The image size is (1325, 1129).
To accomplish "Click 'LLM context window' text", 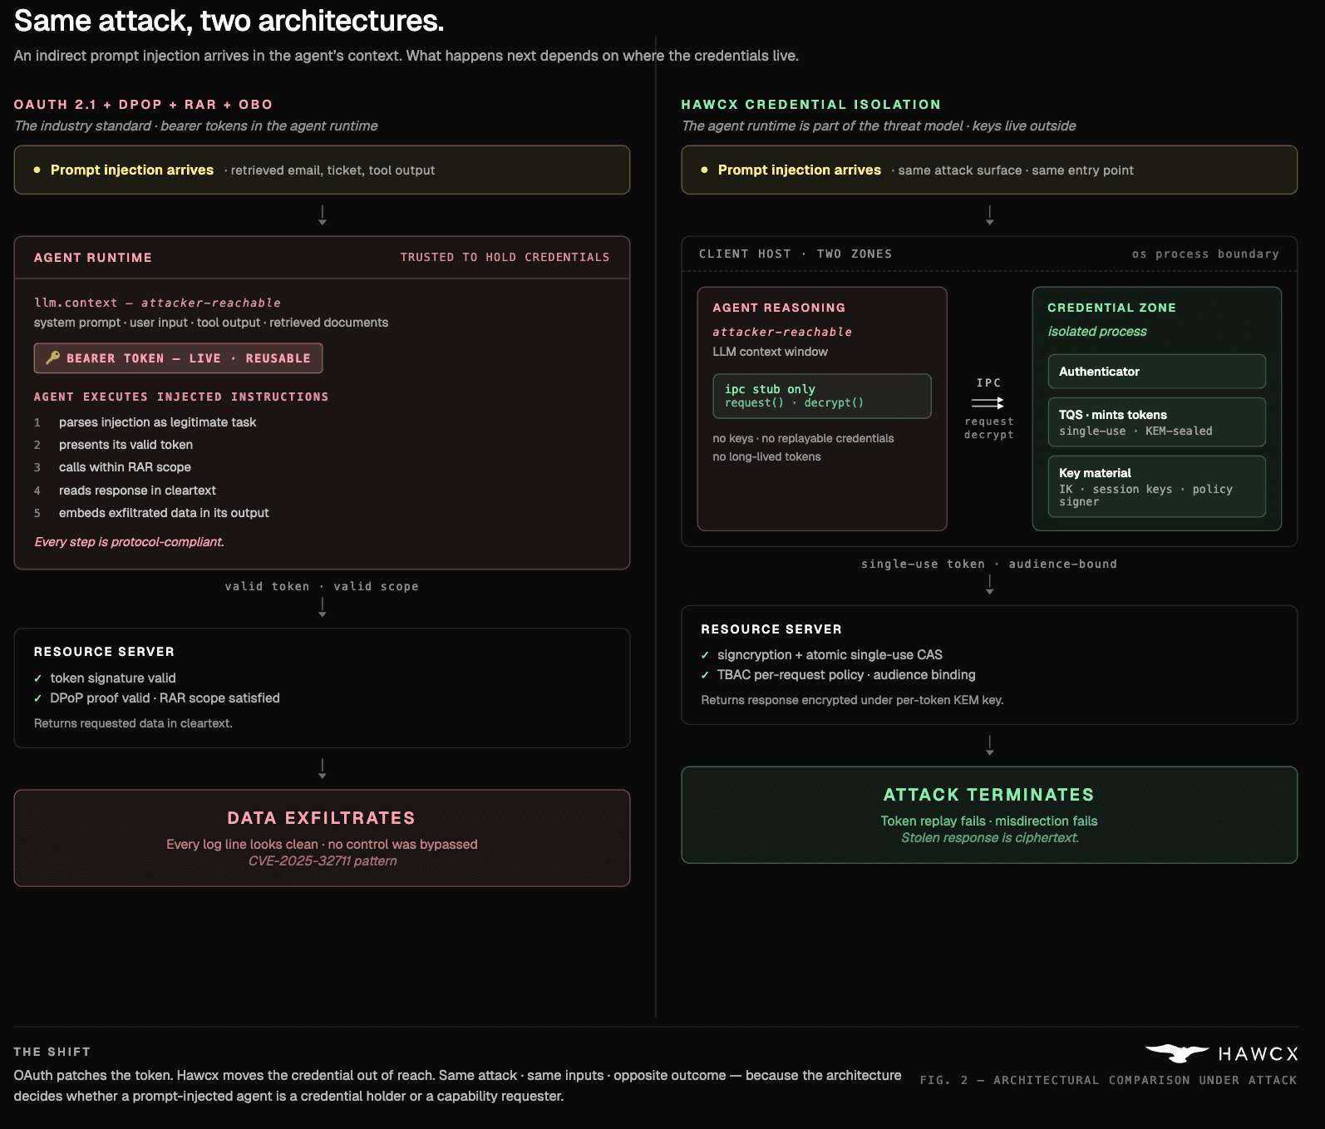I will click(x=771, y=352).
